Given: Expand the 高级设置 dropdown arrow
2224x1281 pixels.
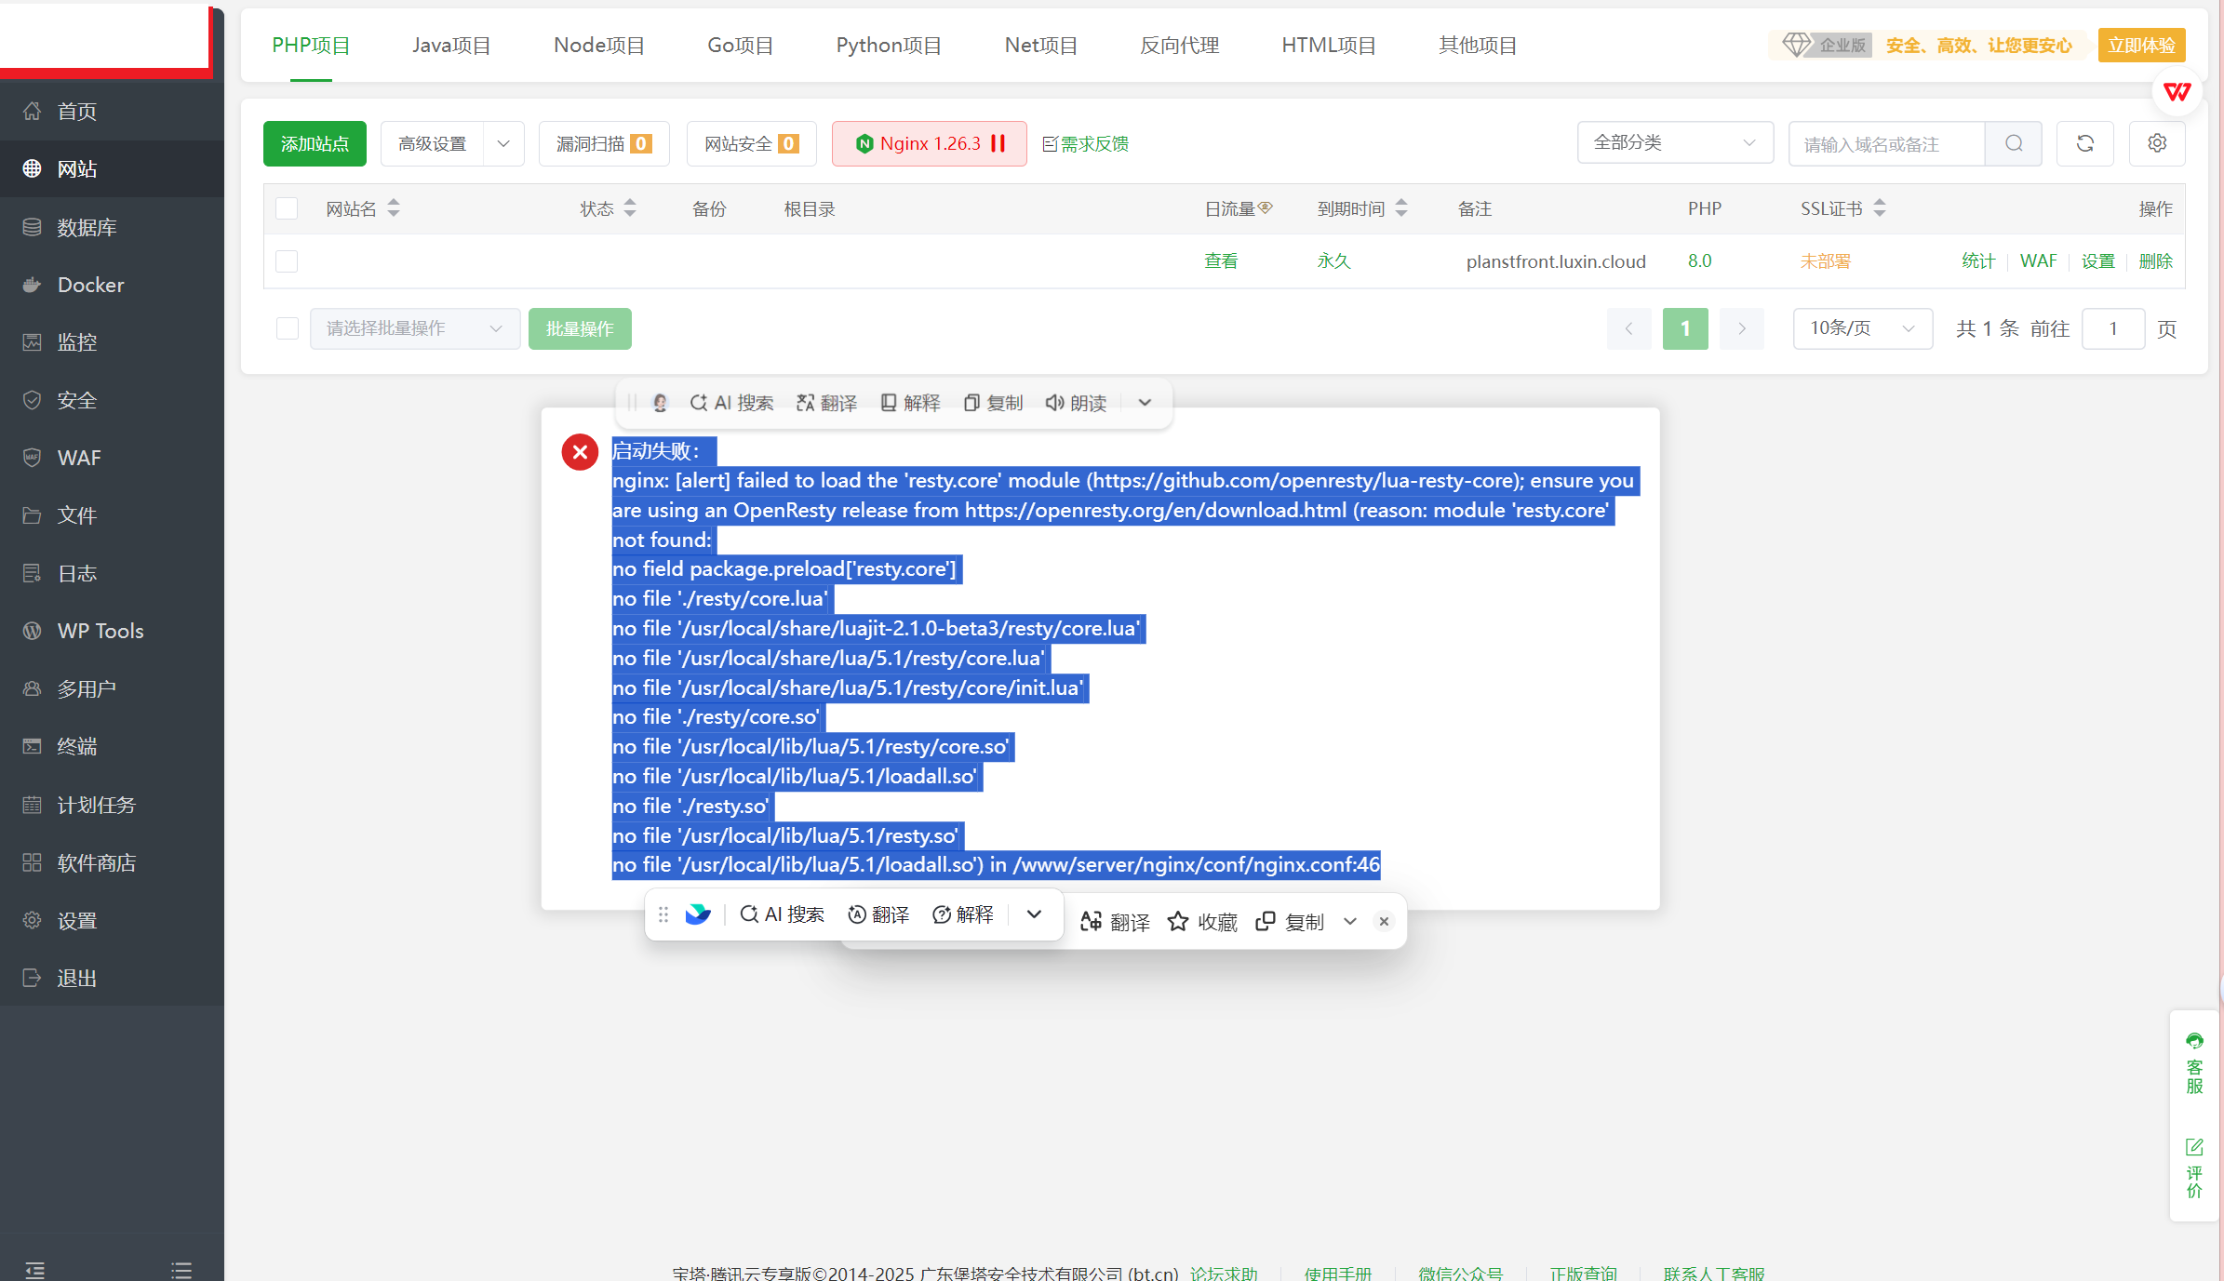Looking at the screenshot, I should [503, 144].
